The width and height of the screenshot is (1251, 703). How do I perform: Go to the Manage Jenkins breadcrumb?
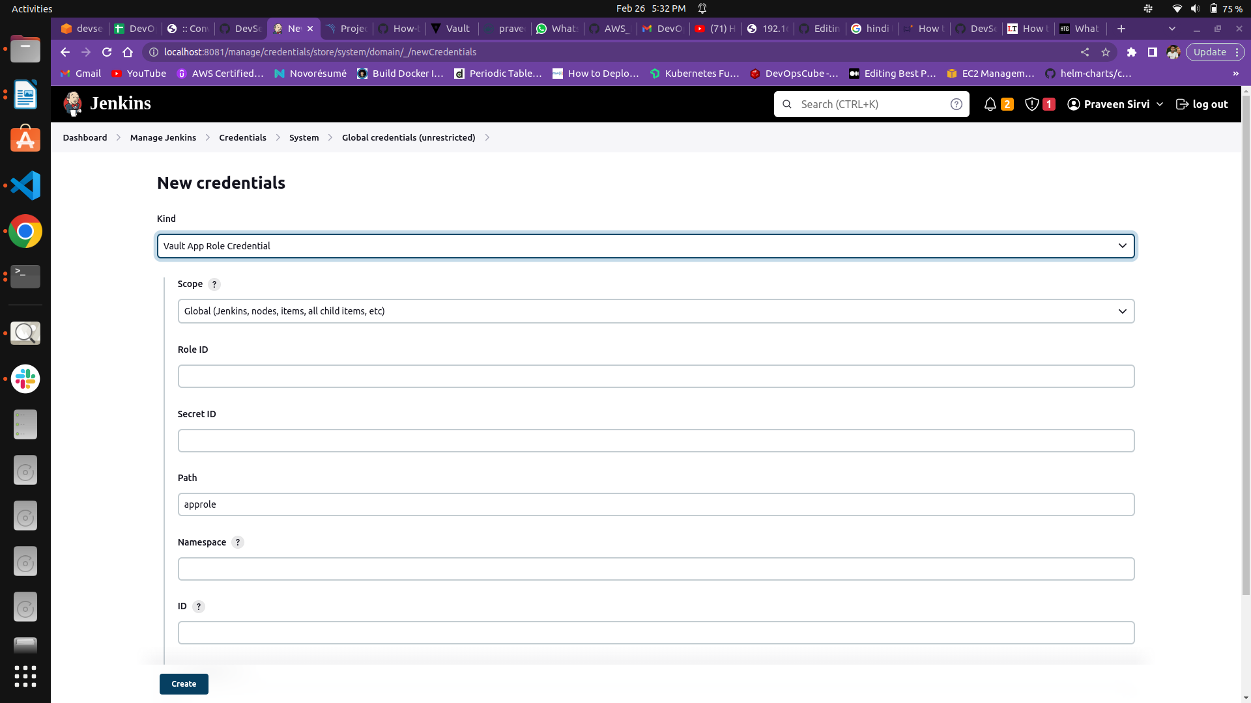point(163,137)
